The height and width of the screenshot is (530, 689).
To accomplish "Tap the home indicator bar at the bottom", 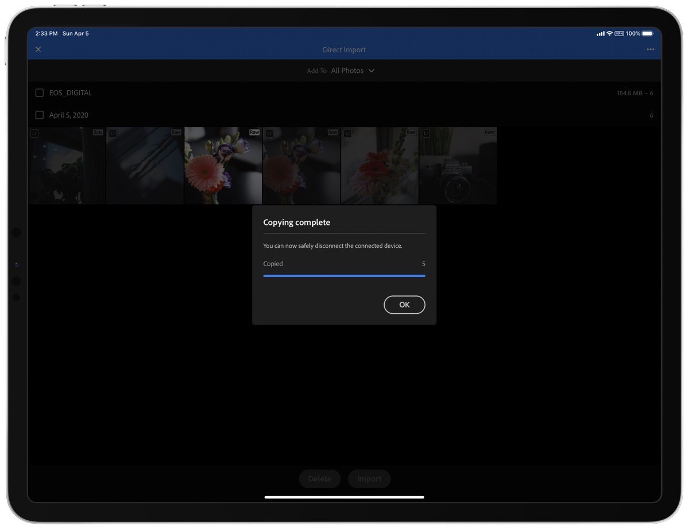I will [344, 497].
